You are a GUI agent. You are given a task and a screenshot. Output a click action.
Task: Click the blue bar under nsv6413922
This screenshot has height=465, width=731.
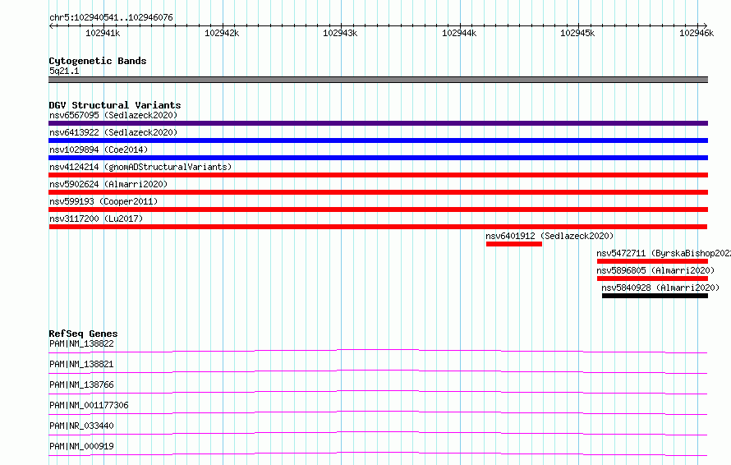(x=378, y=140)
